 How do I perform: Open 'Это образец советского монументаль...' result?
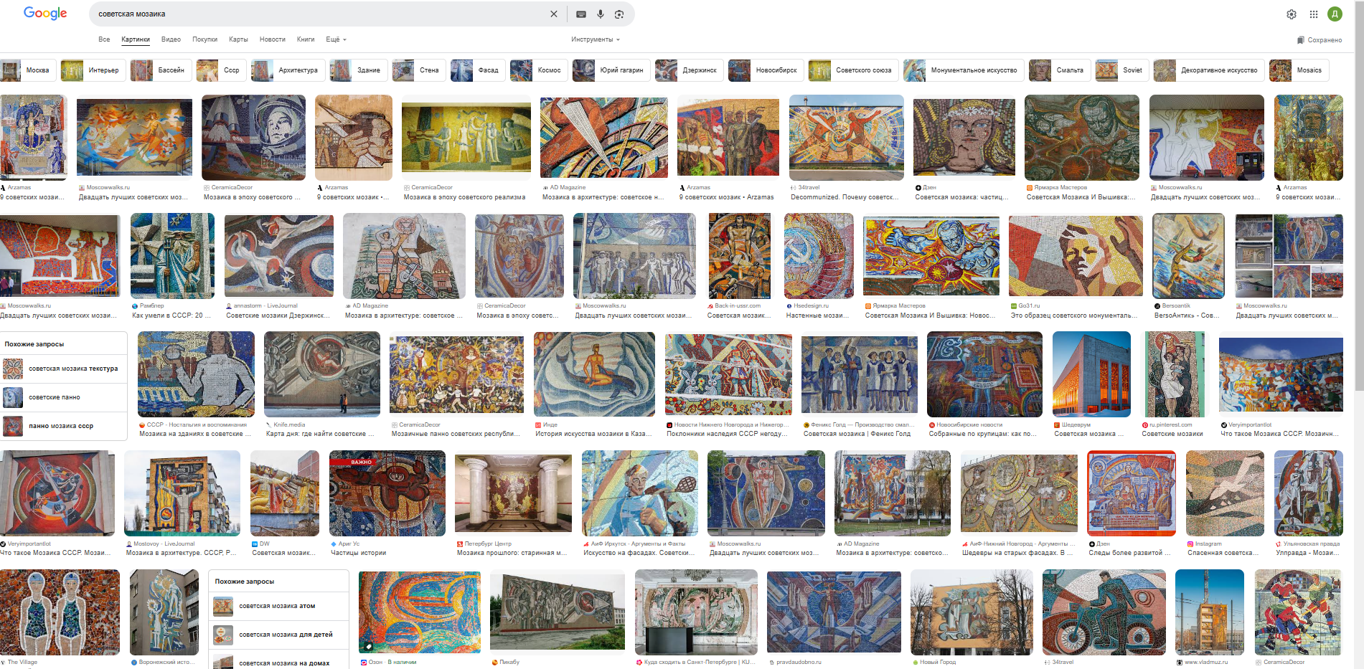(x=1074, y=315)
